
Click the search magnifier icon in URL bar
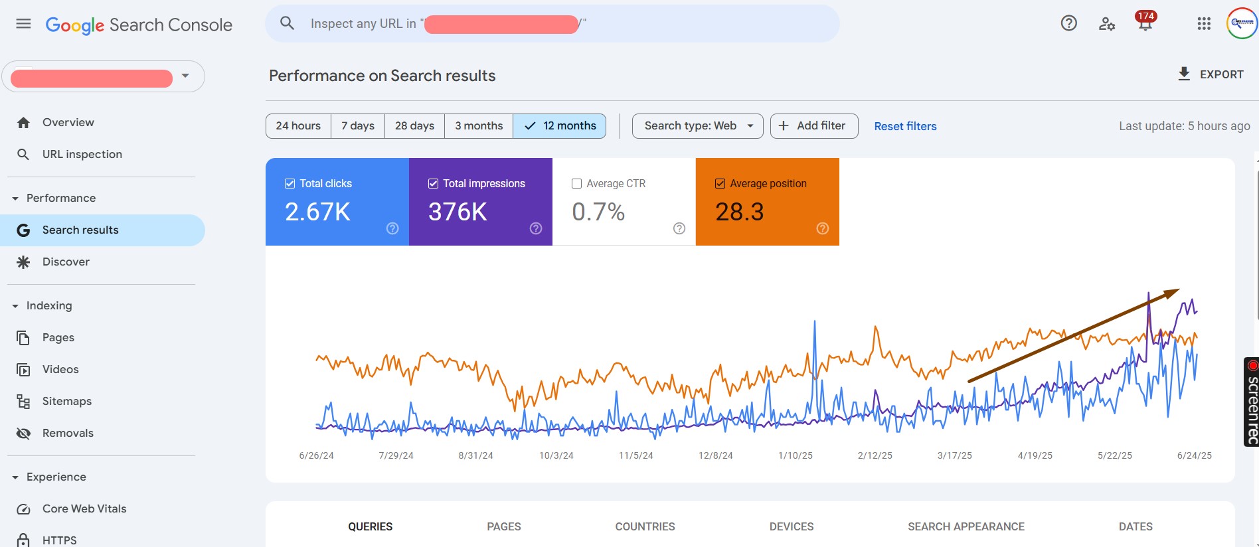(x=287, y=24)
